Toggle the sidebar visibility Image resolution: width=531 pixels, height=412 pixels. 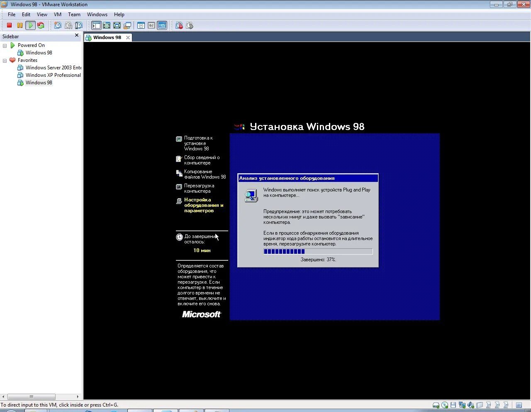96,25
